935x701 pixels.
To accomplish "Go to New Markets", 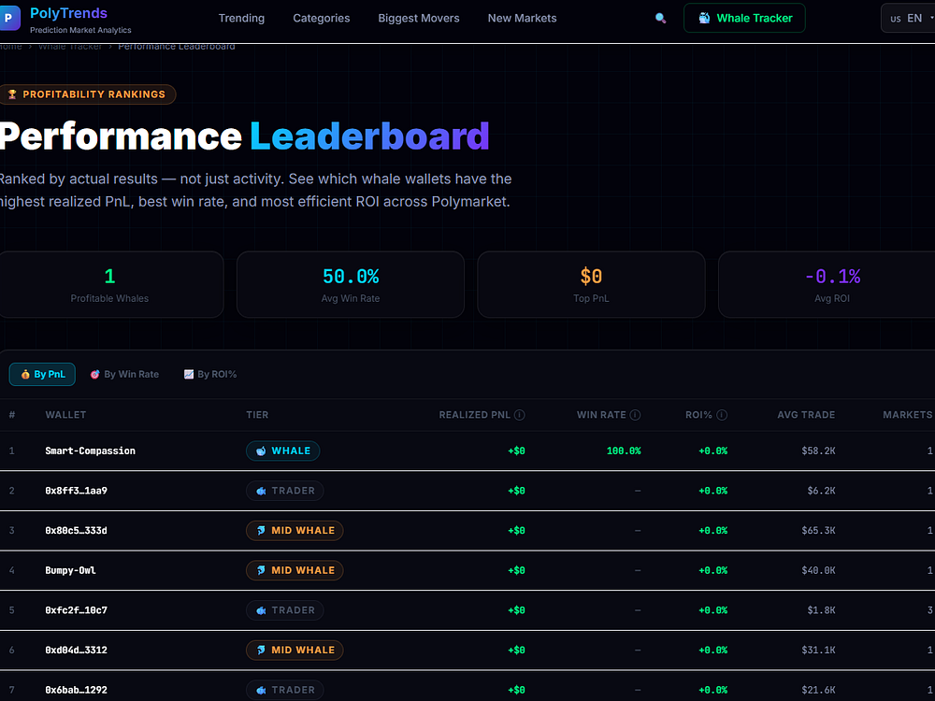I will [523, 18].
